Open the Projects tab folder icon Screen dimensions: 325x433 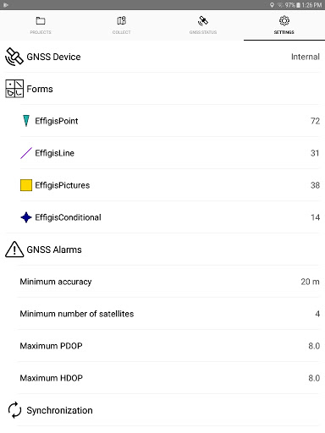pyautogui.click(x=41, y=21)
